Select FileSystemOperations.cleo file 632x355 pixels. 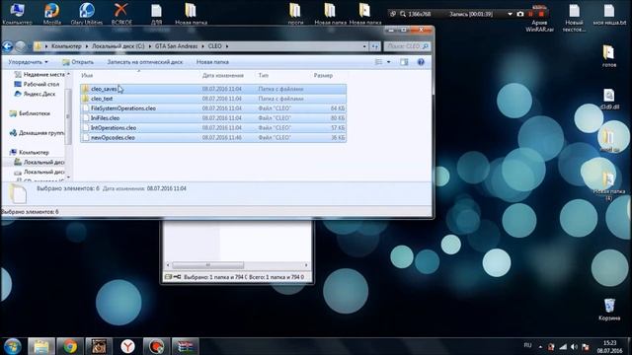coord(213,108)
